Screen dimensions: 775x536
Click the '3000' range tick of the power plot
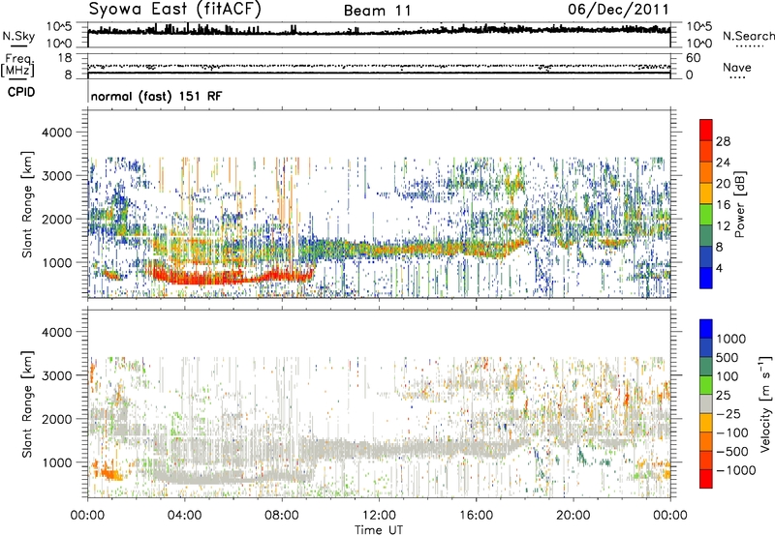(x=56, y=176)
